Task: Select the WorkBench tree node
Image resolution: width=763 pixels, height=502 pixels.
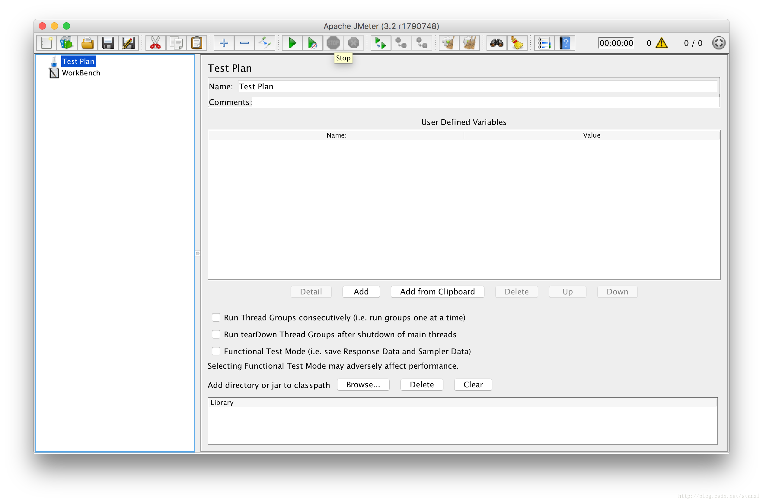Action: click(81, 73)
